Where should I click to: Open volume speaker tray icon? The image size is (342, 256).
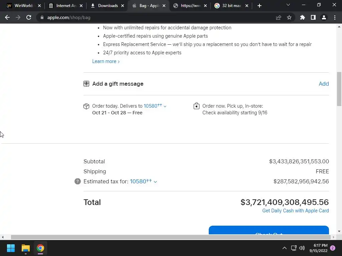point(302,248)
